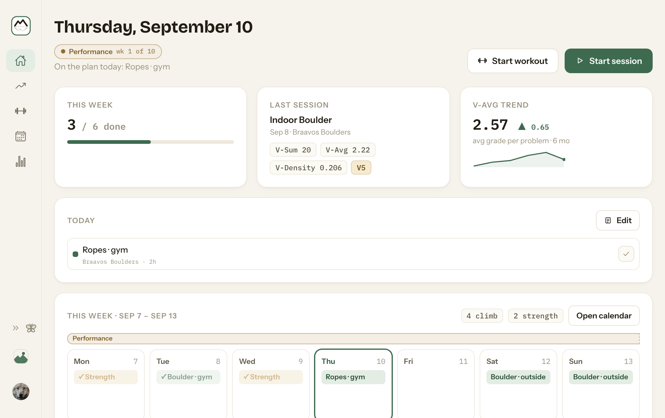Click Start workout button
This screenshot has width=665, height=418.
pyautogui.click(x=513, y=61)
